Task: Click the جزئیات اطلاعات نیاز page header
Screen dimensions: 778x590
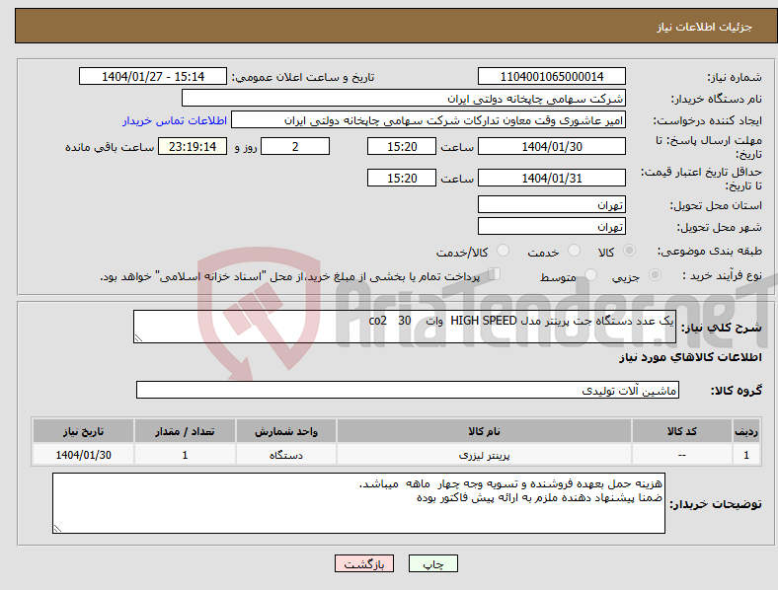Action: pyautogui.click(x=704, y=27)
